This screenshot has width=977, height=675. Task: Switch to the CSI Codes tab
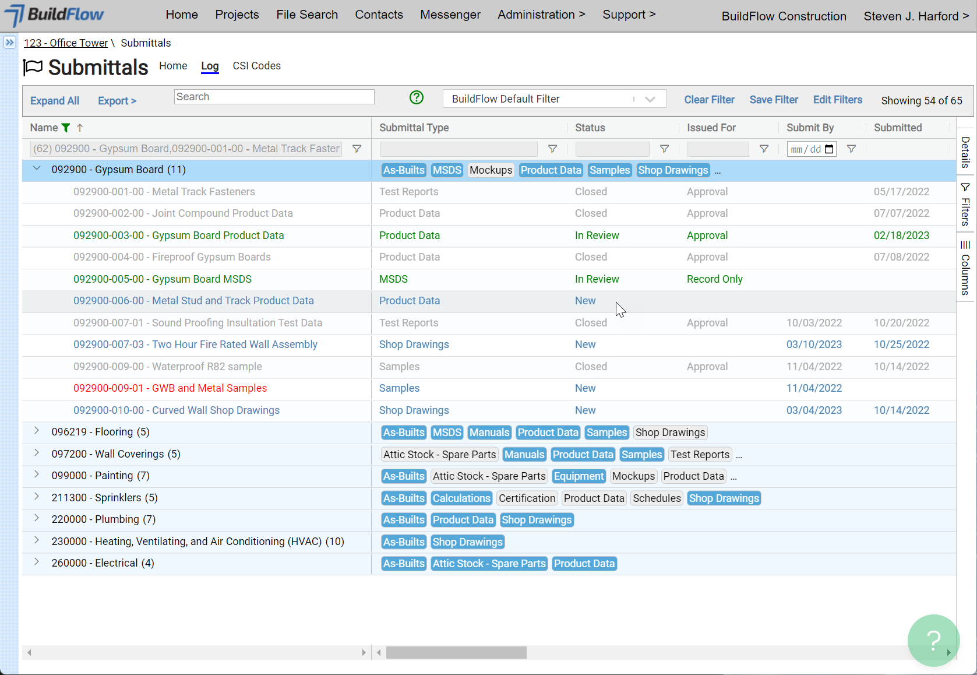tap(256, 66)
